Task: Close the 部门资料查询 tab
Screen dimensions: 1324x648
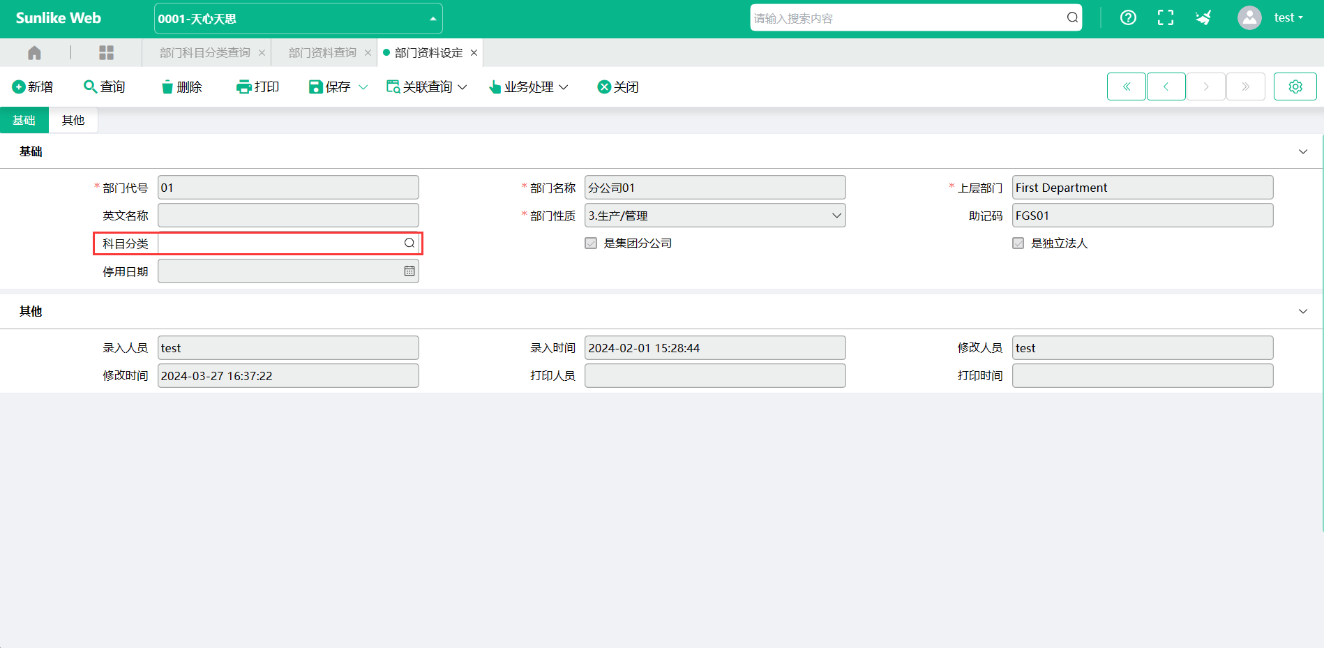Action: click(368, 53)
